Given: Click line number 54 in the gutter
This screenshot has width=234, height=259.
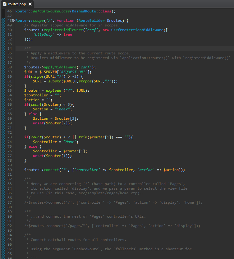Looking at the screenshot, I should pos(10,49).
